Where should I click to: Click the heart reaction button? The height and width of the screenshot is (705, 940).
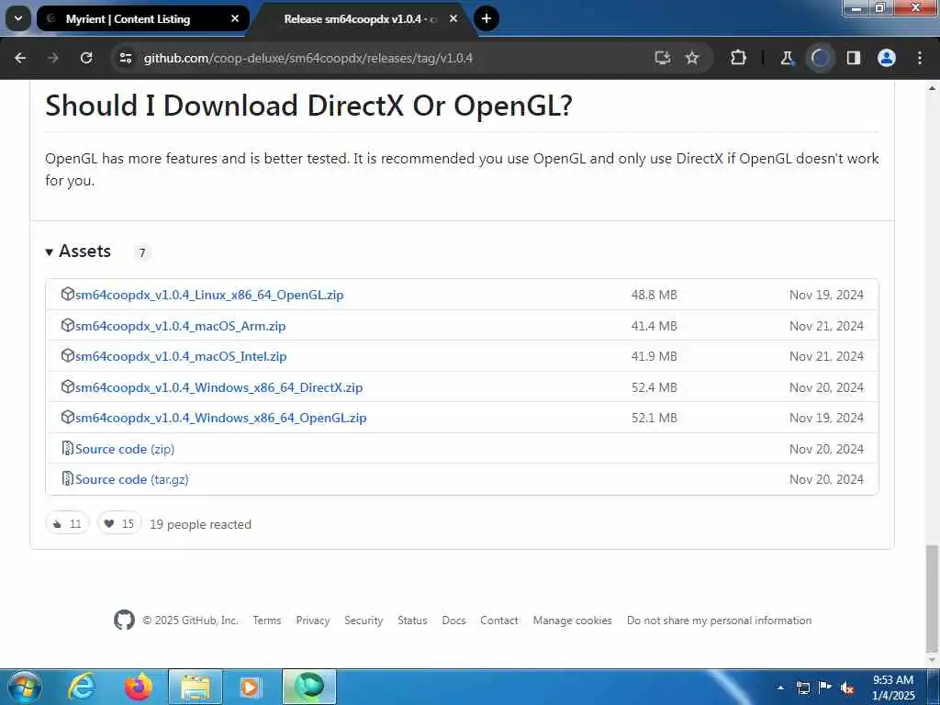pos(118,523)
